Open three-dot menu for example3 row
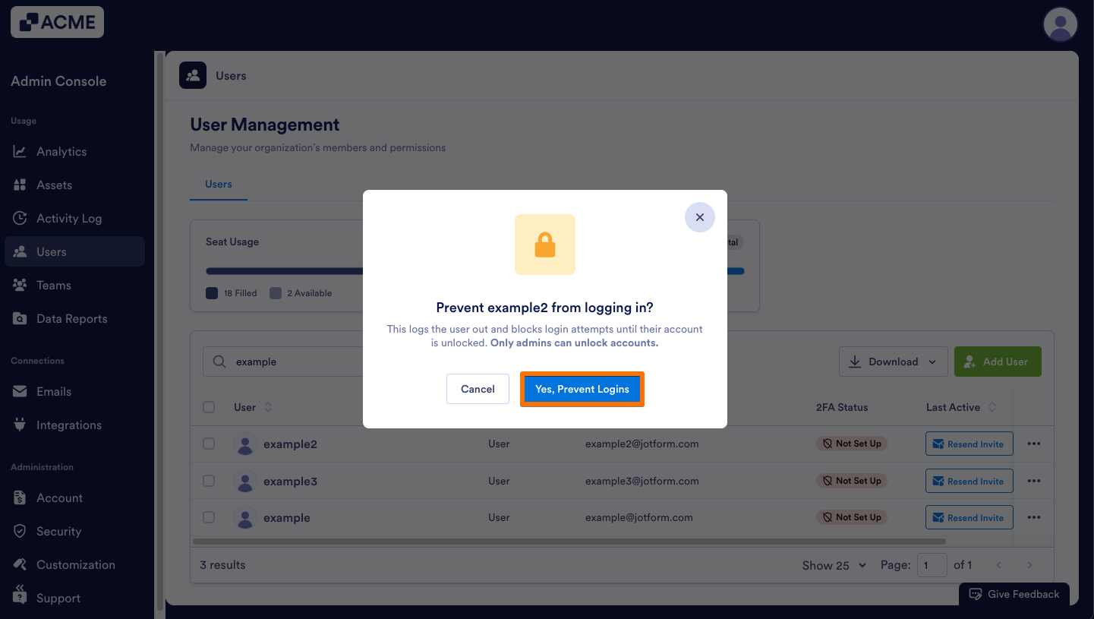 (1033, 481)
